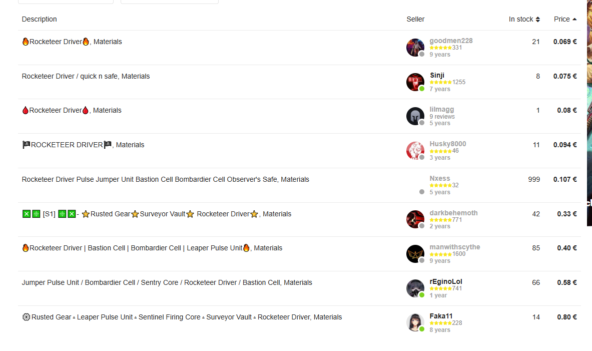This screenshot has height=351, width=592.
Task: Sort listings by Price column
Action: (x=565, y=19)
